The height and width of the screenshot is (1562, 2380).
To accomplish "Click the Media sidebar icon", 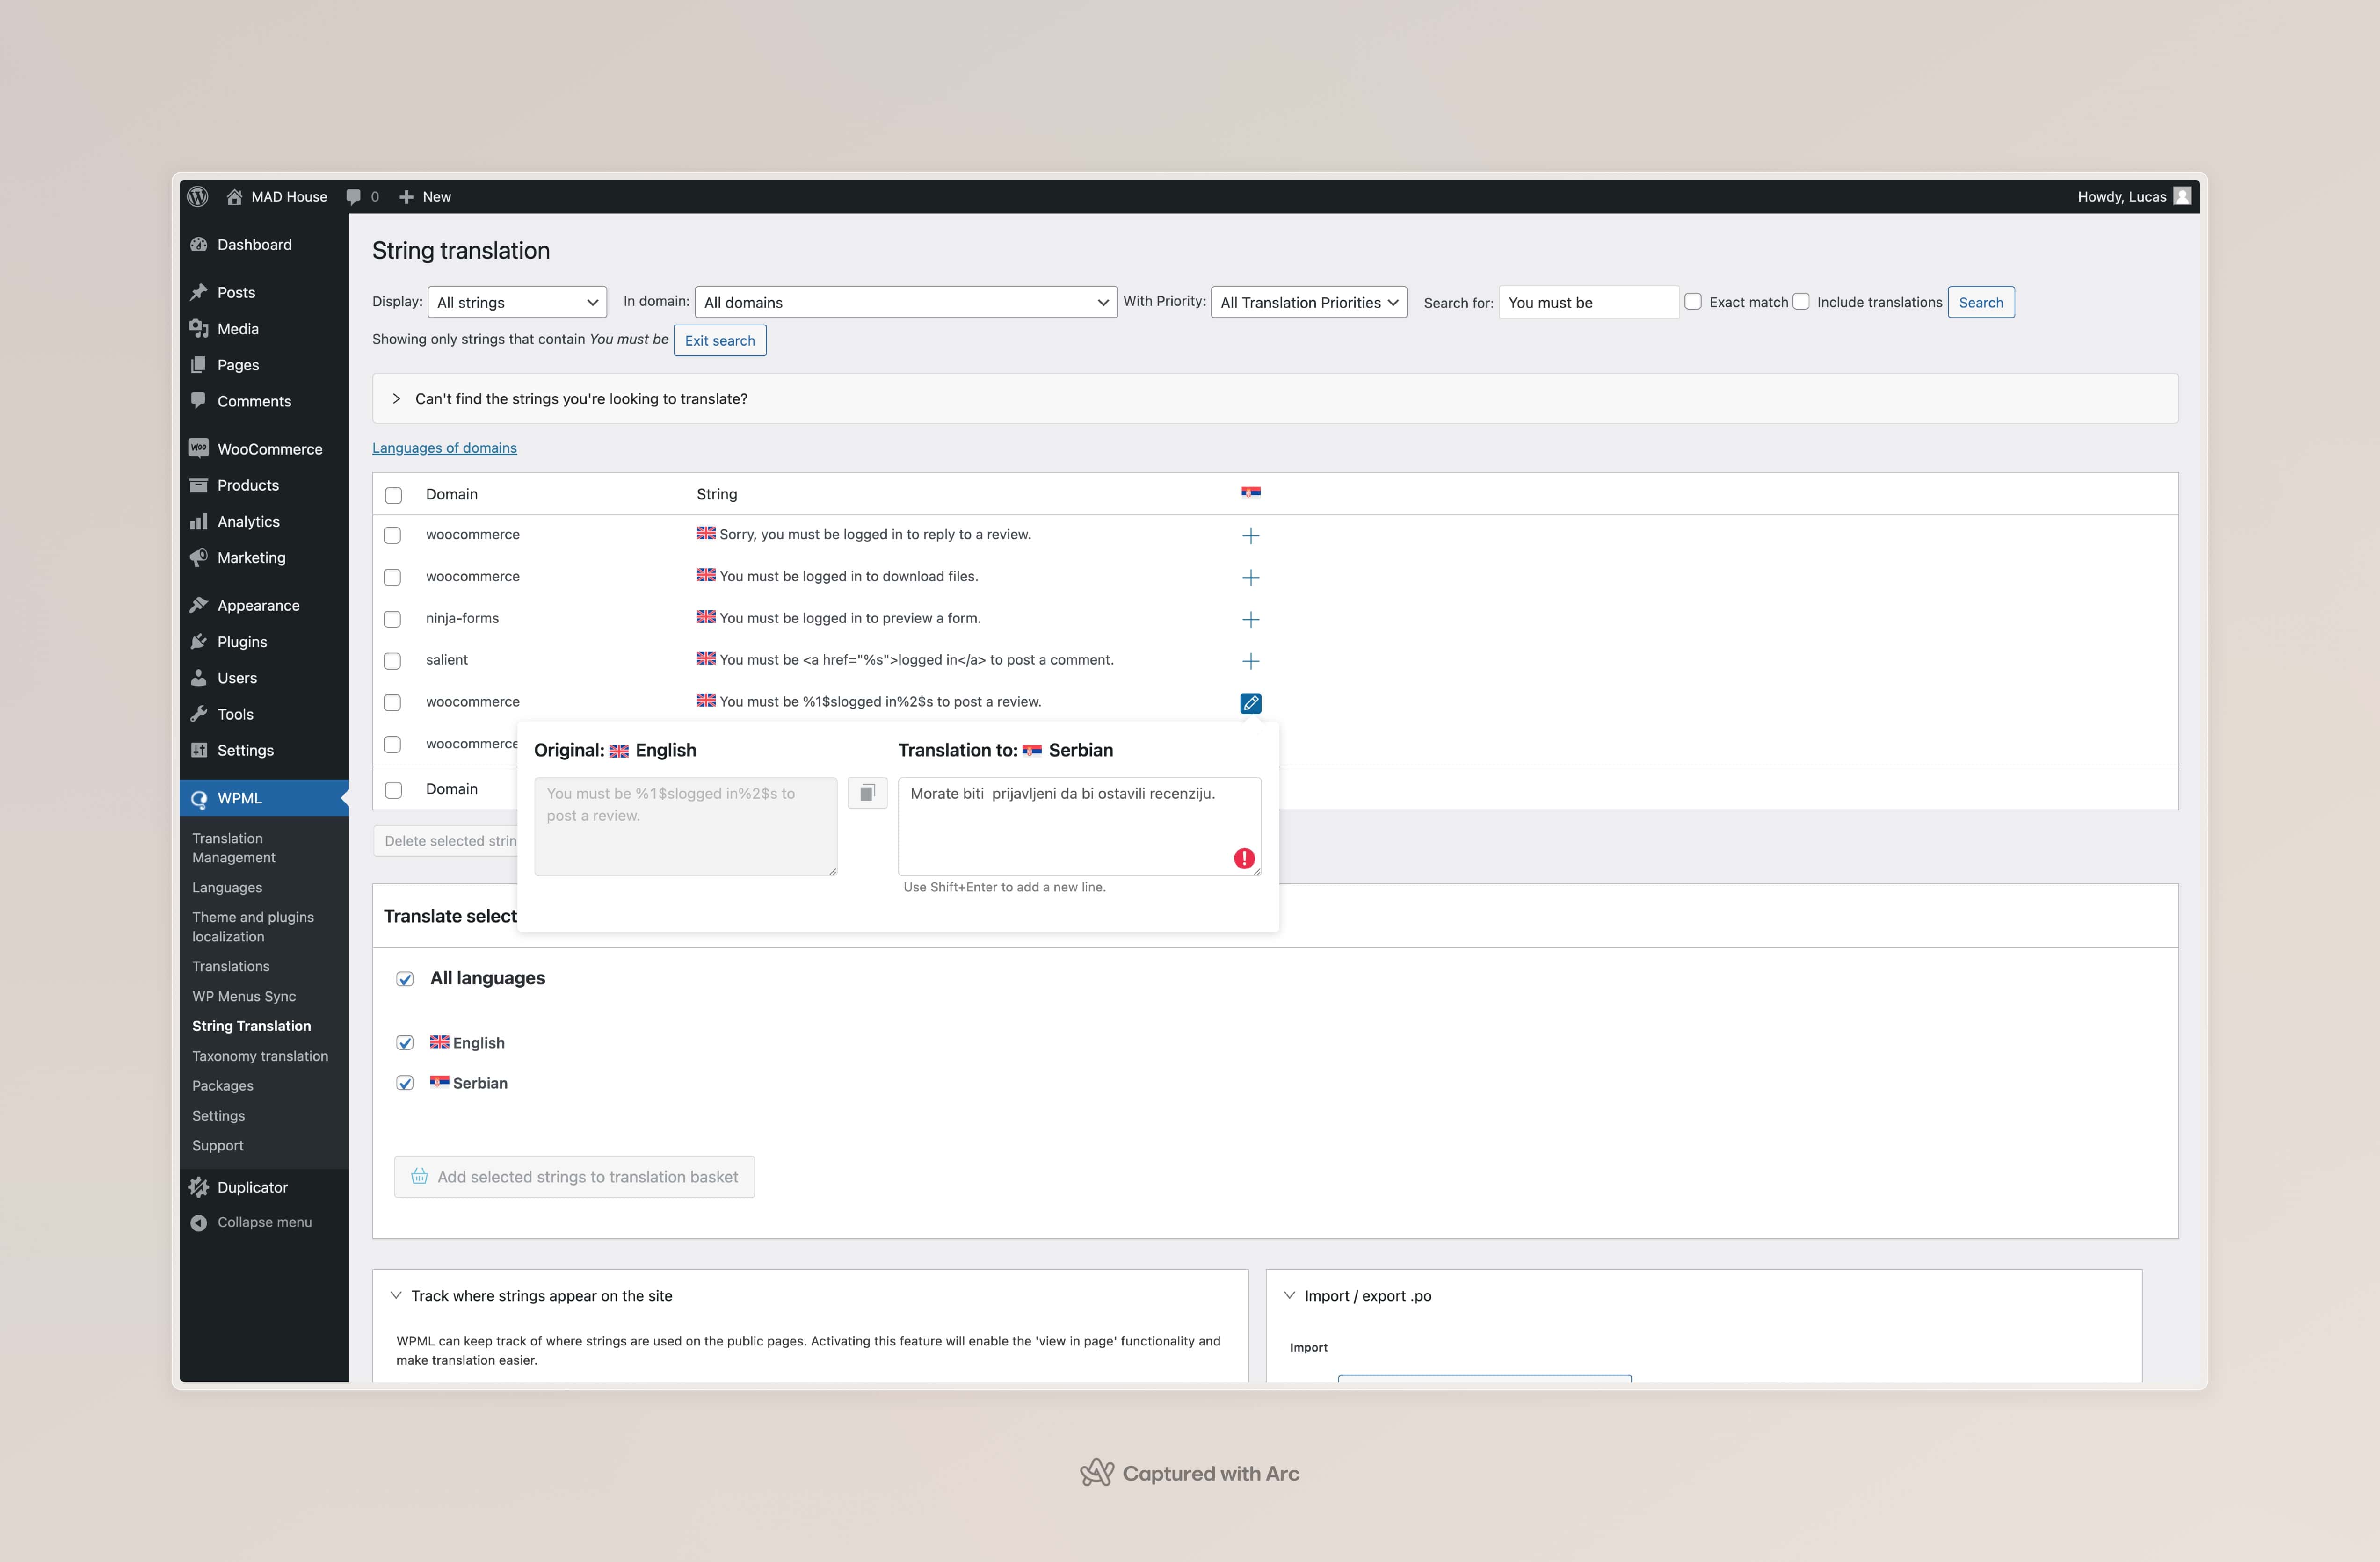I will [198, 329].
